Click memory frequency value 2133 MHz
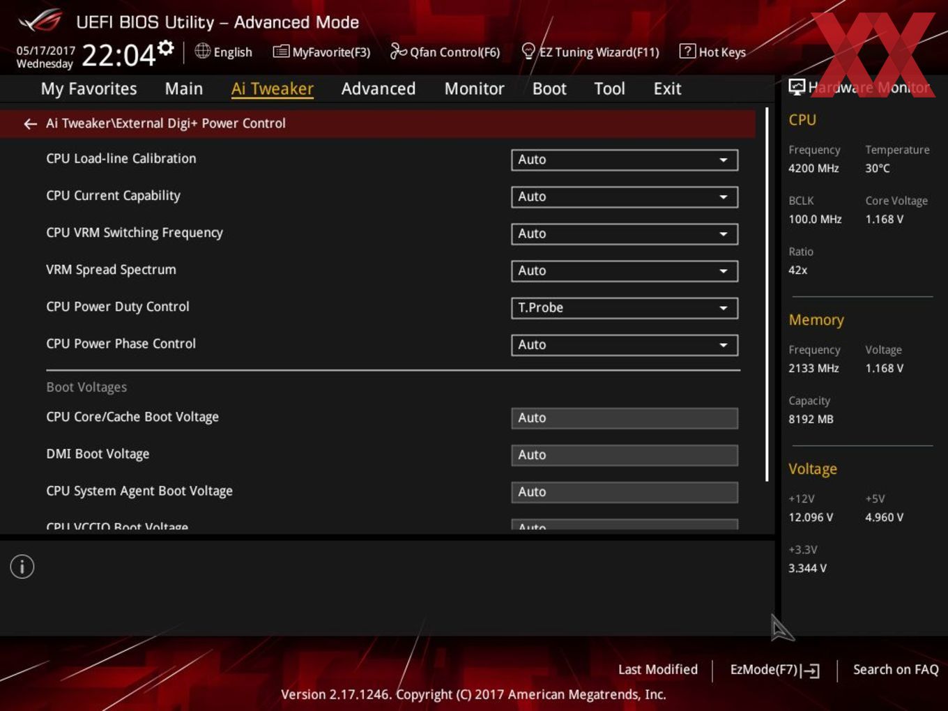The width and height of the screenshot is (948, 711). [x=813, y=368]
